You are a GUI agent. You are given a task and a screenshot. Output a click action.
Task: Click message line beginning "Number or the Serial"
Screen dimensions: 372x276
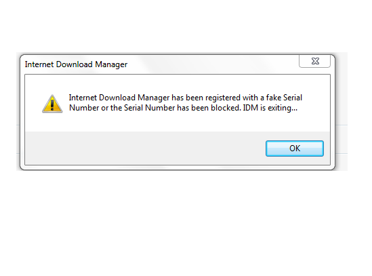click(x=183, y=108)
